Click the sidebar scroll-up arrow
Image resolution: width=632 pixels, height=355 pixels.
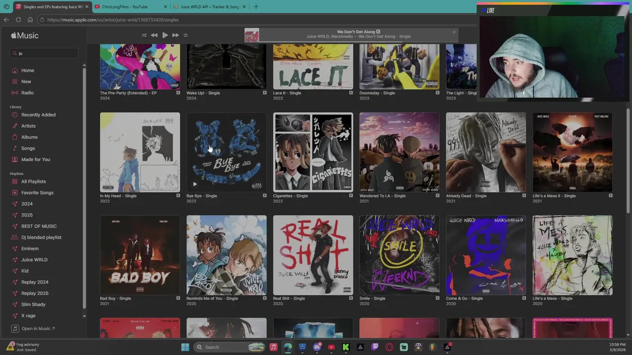(x=84, y=65)
